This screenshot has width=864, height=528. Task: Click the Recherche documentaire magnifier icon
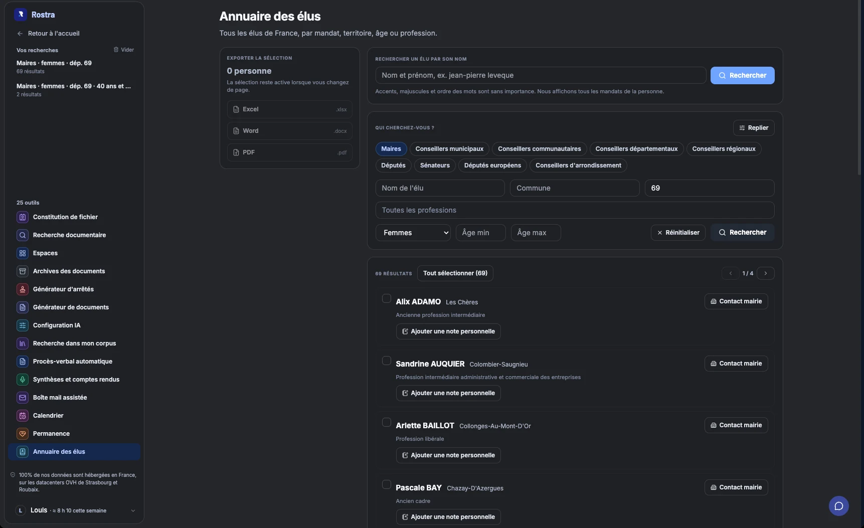point(23,235)
